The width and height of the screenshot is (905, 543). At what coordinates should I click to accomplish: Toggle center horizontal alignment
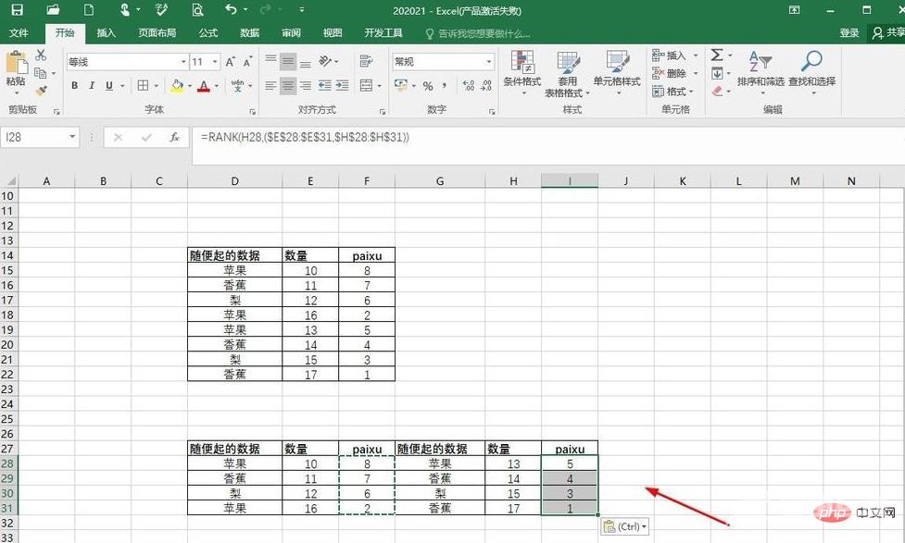click(288, 86)
